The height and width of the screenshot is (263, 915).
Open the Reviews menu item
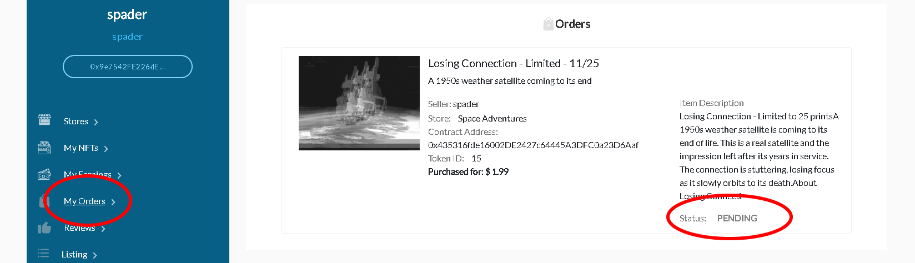[79, 227]
